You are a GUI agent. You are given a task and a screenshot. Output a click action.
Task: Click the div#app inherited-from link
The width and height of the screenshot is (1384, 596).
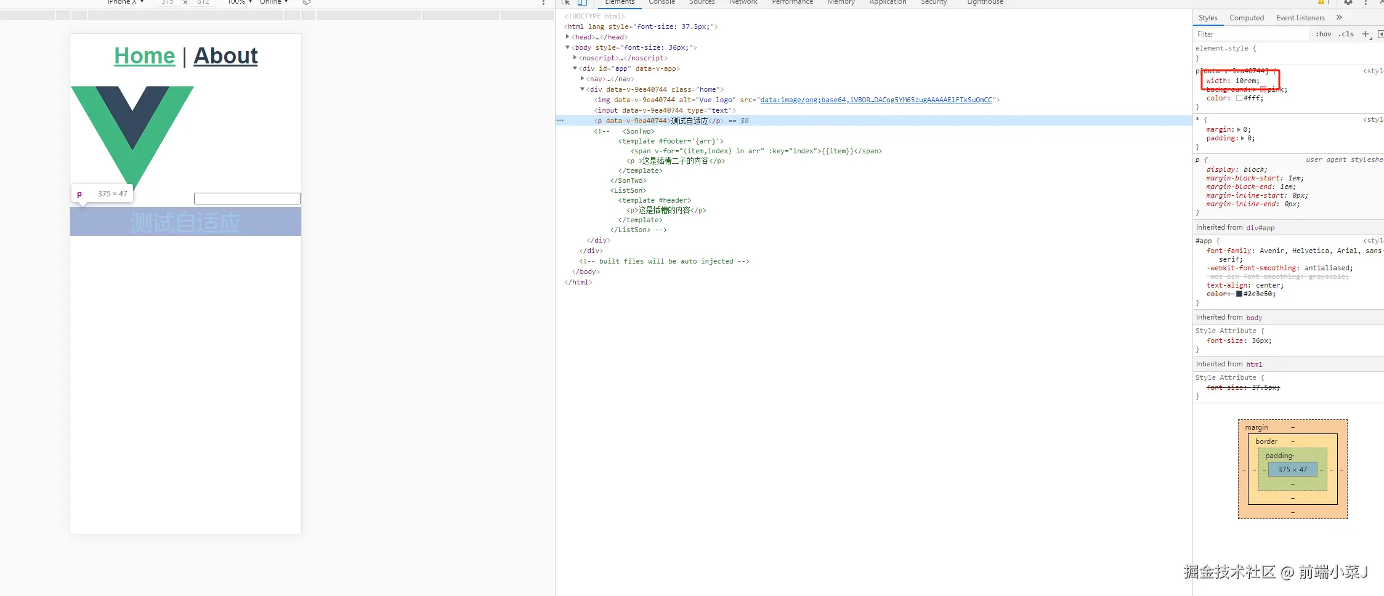(1260, 228)
